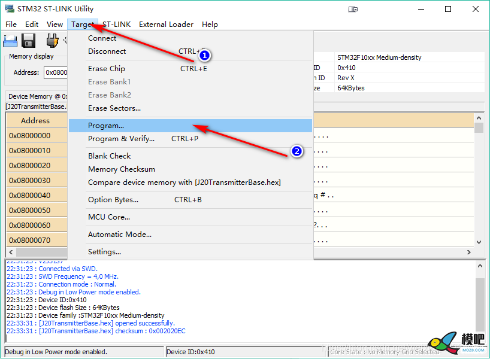Click the Connect to target plug icon
This screenshot has height=359, width=490.
click(x=52, y=41)
